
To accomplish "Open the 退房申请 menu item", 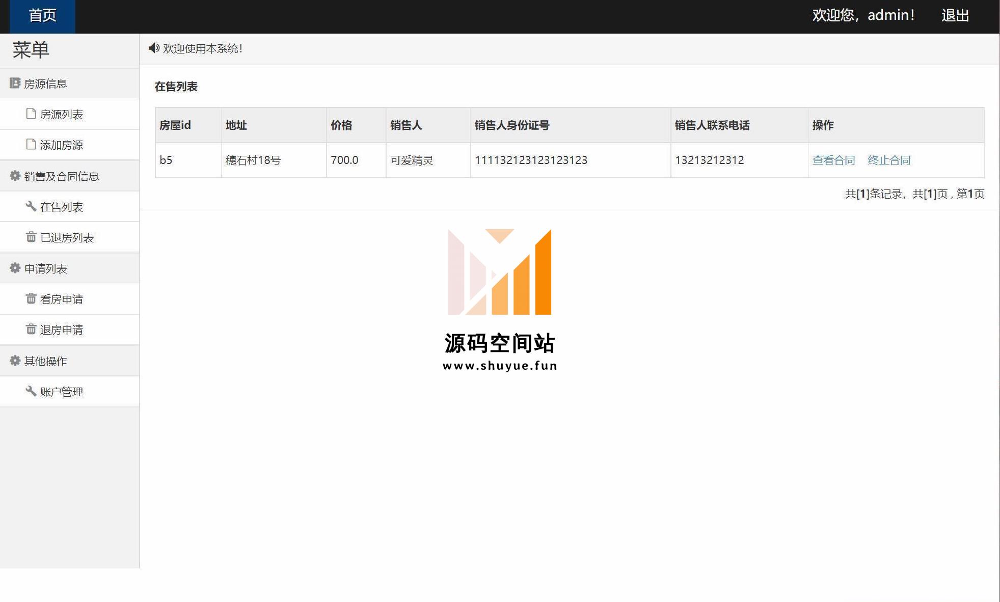I will click(x=69, y=330).
